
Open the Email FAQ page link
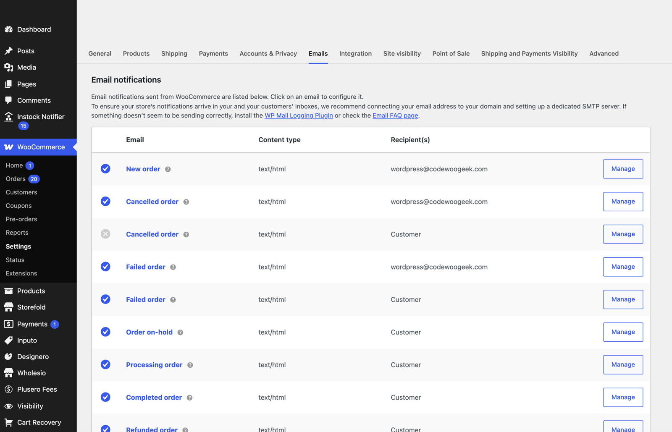point(395,115)
